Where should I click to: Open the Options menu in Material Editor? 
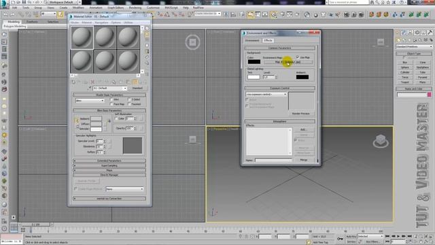(116, 22)
